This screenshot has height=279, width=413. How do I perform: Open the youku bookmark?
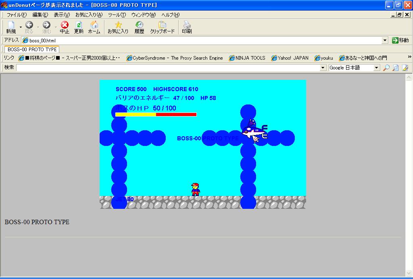click(x=324, y=58)
